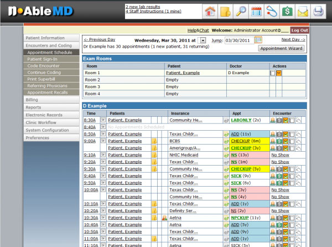Screen dimensions: 332x247
Task: Expand the arrow next to 8:40A time slot
Action: (103, 127)
